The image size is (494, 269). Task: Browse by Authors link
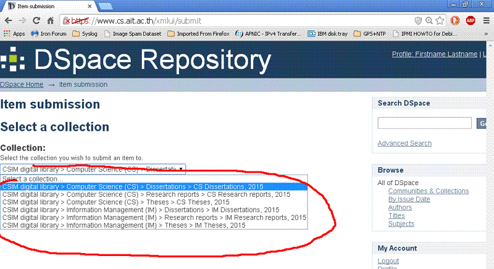coord(400,207)
